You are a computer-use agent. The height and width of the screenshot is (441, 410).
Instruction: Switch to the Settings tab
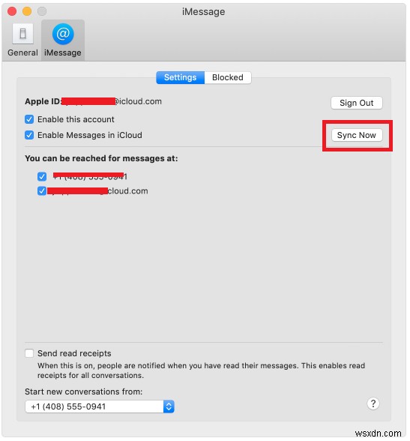(x=180, y=77)
